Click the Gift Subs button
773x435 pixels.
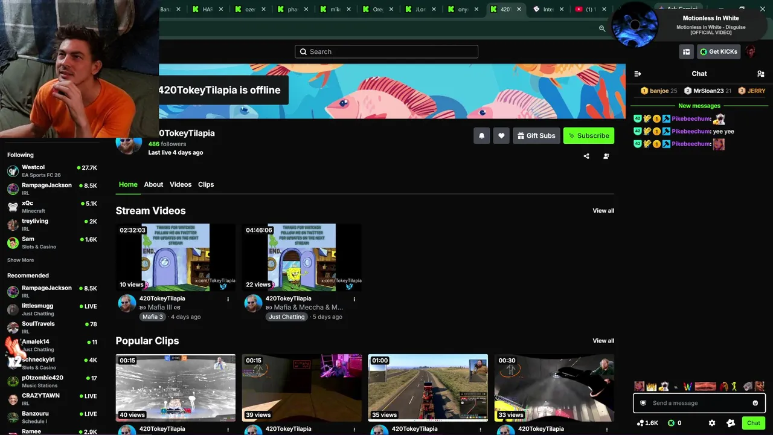point(536,136)
